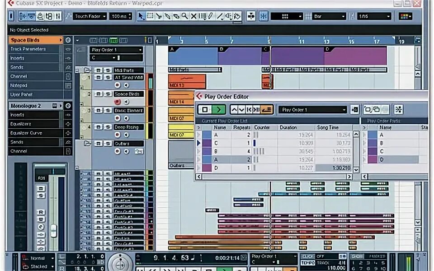The width and height of the screenshot is (434, 271).
Task: Toggle monitor on Basic Element track
Action: [x=127, y=118]
